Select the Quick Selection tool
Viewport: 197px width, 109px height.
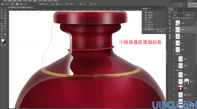click(5, 13)
